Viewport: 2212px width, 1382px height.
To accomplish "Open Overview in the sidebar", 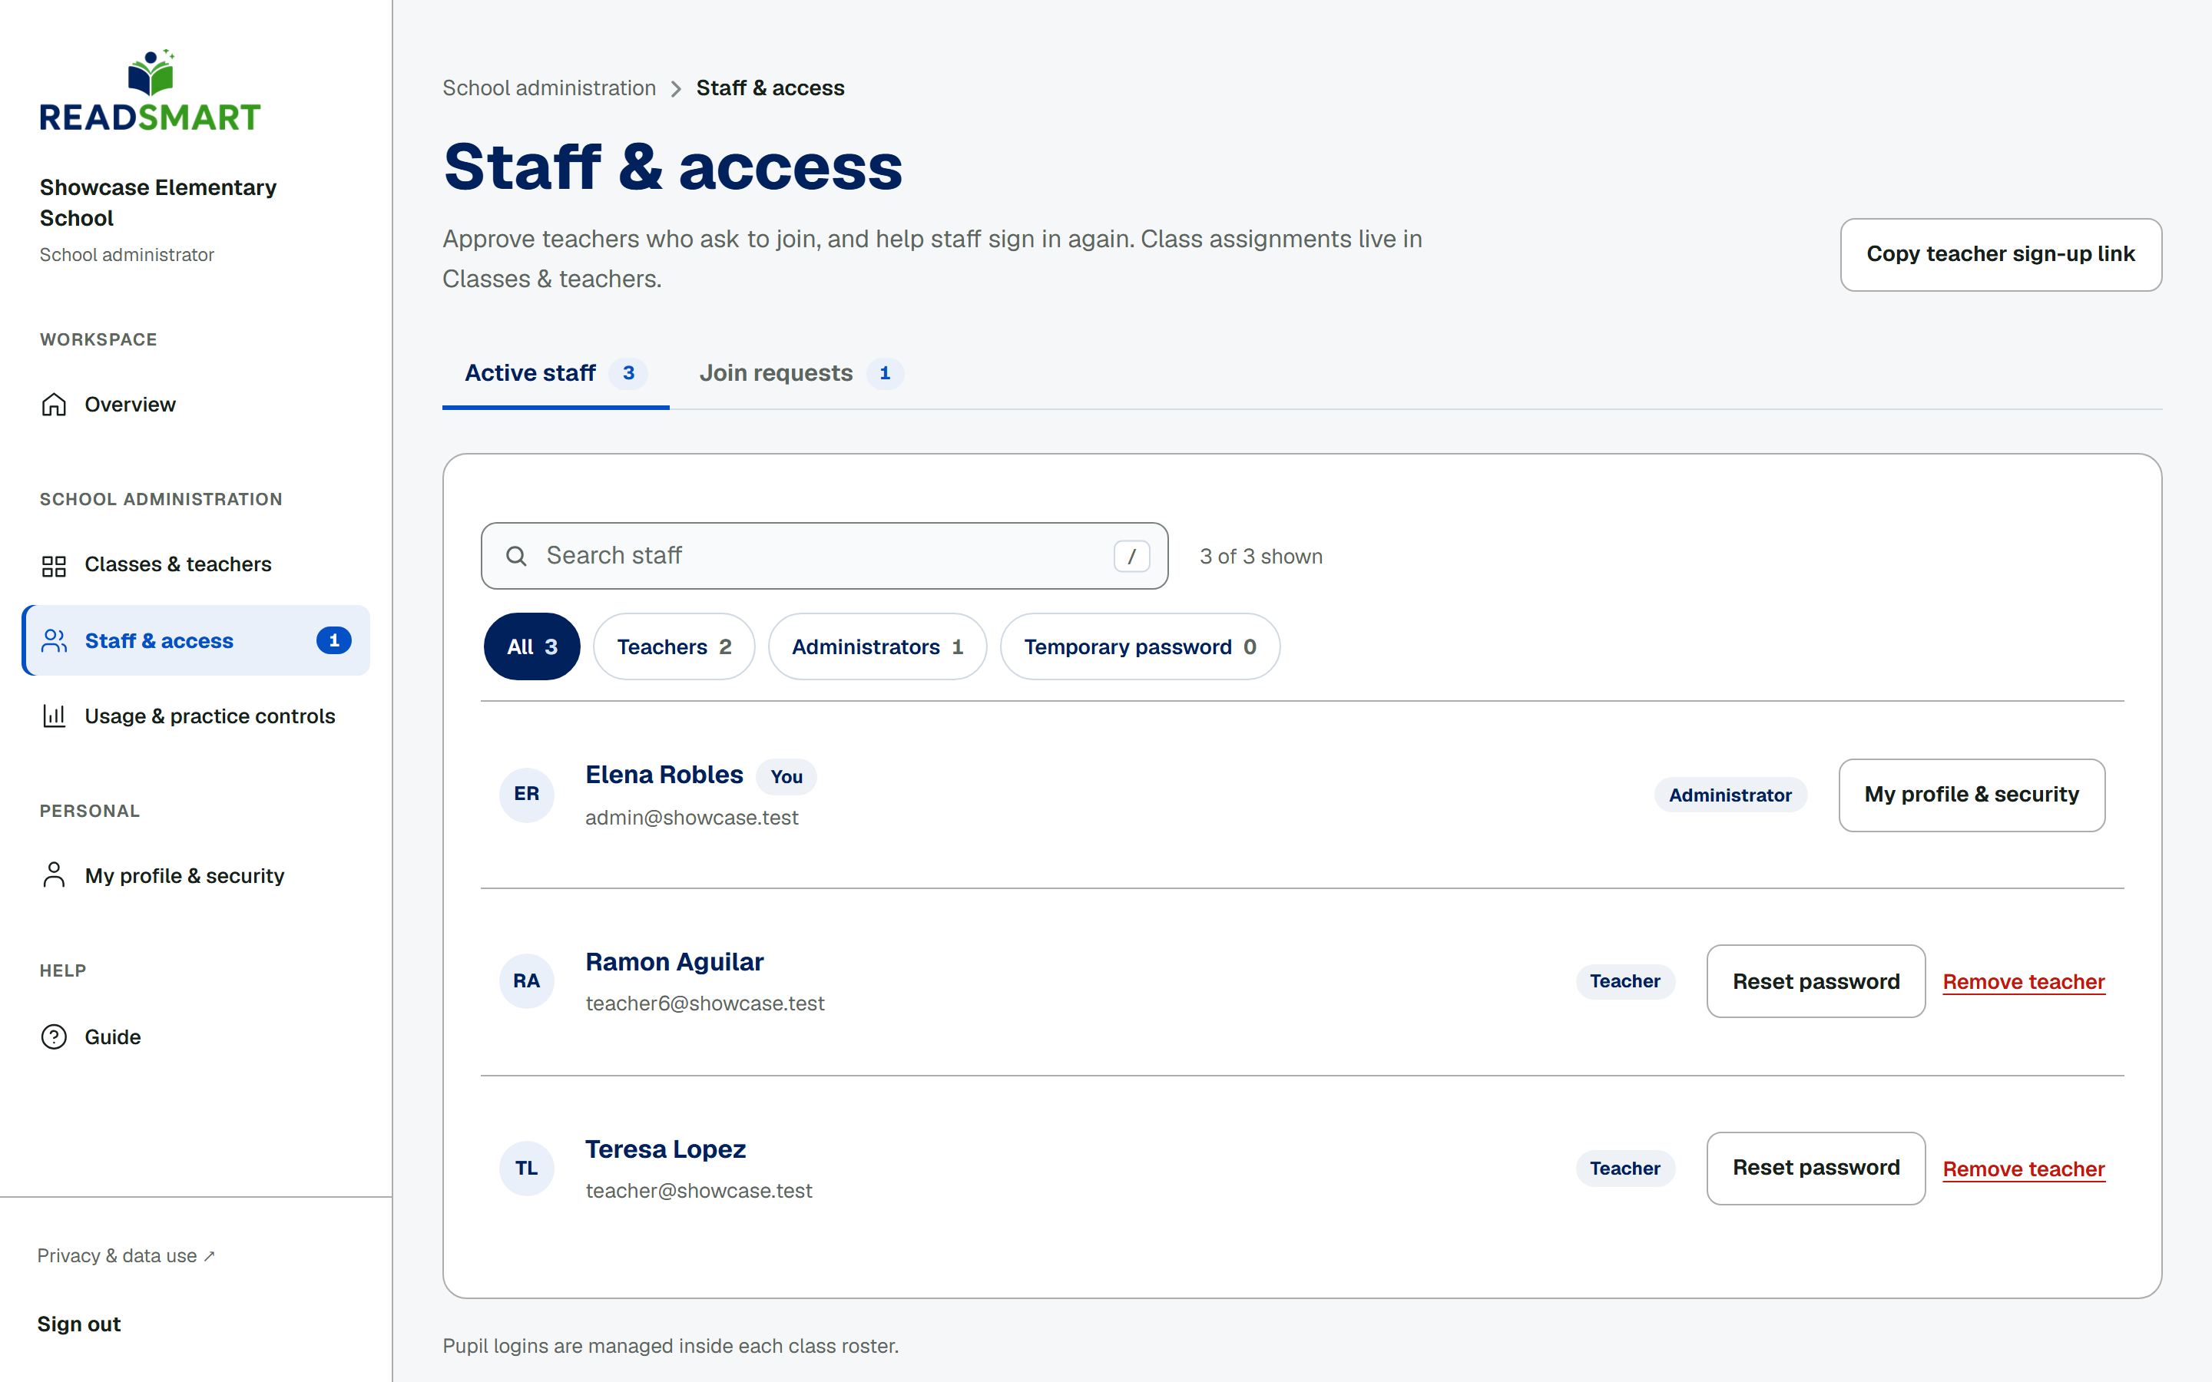I will pos(196,405).
